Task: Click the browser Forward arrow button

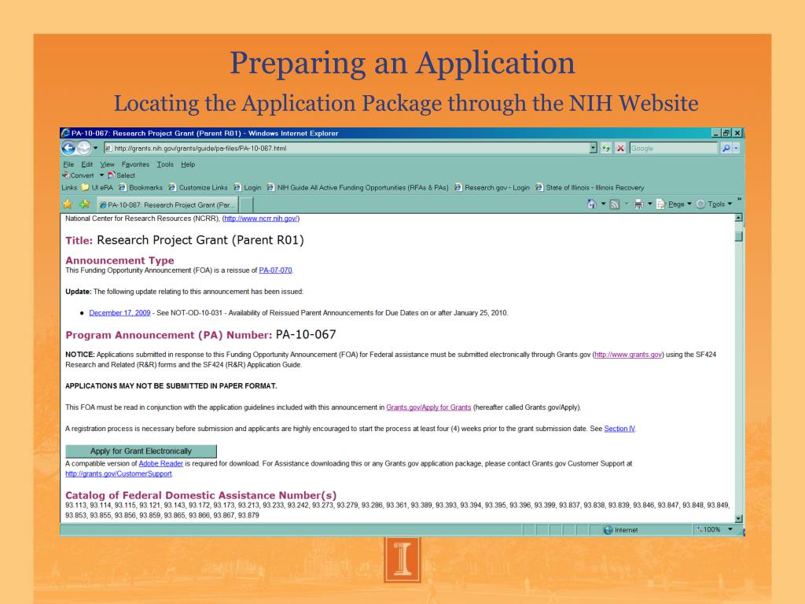Action: [83, 148]
